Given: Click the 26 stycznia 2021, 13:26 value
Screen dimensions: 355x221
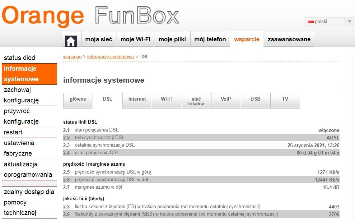Looking at the screenshot, I should pos(313,145).
